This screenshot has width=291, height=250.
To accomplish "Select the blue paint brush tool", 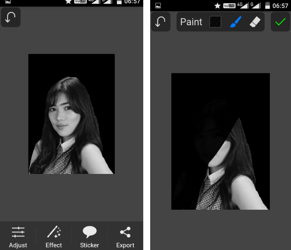I will 236,22.
